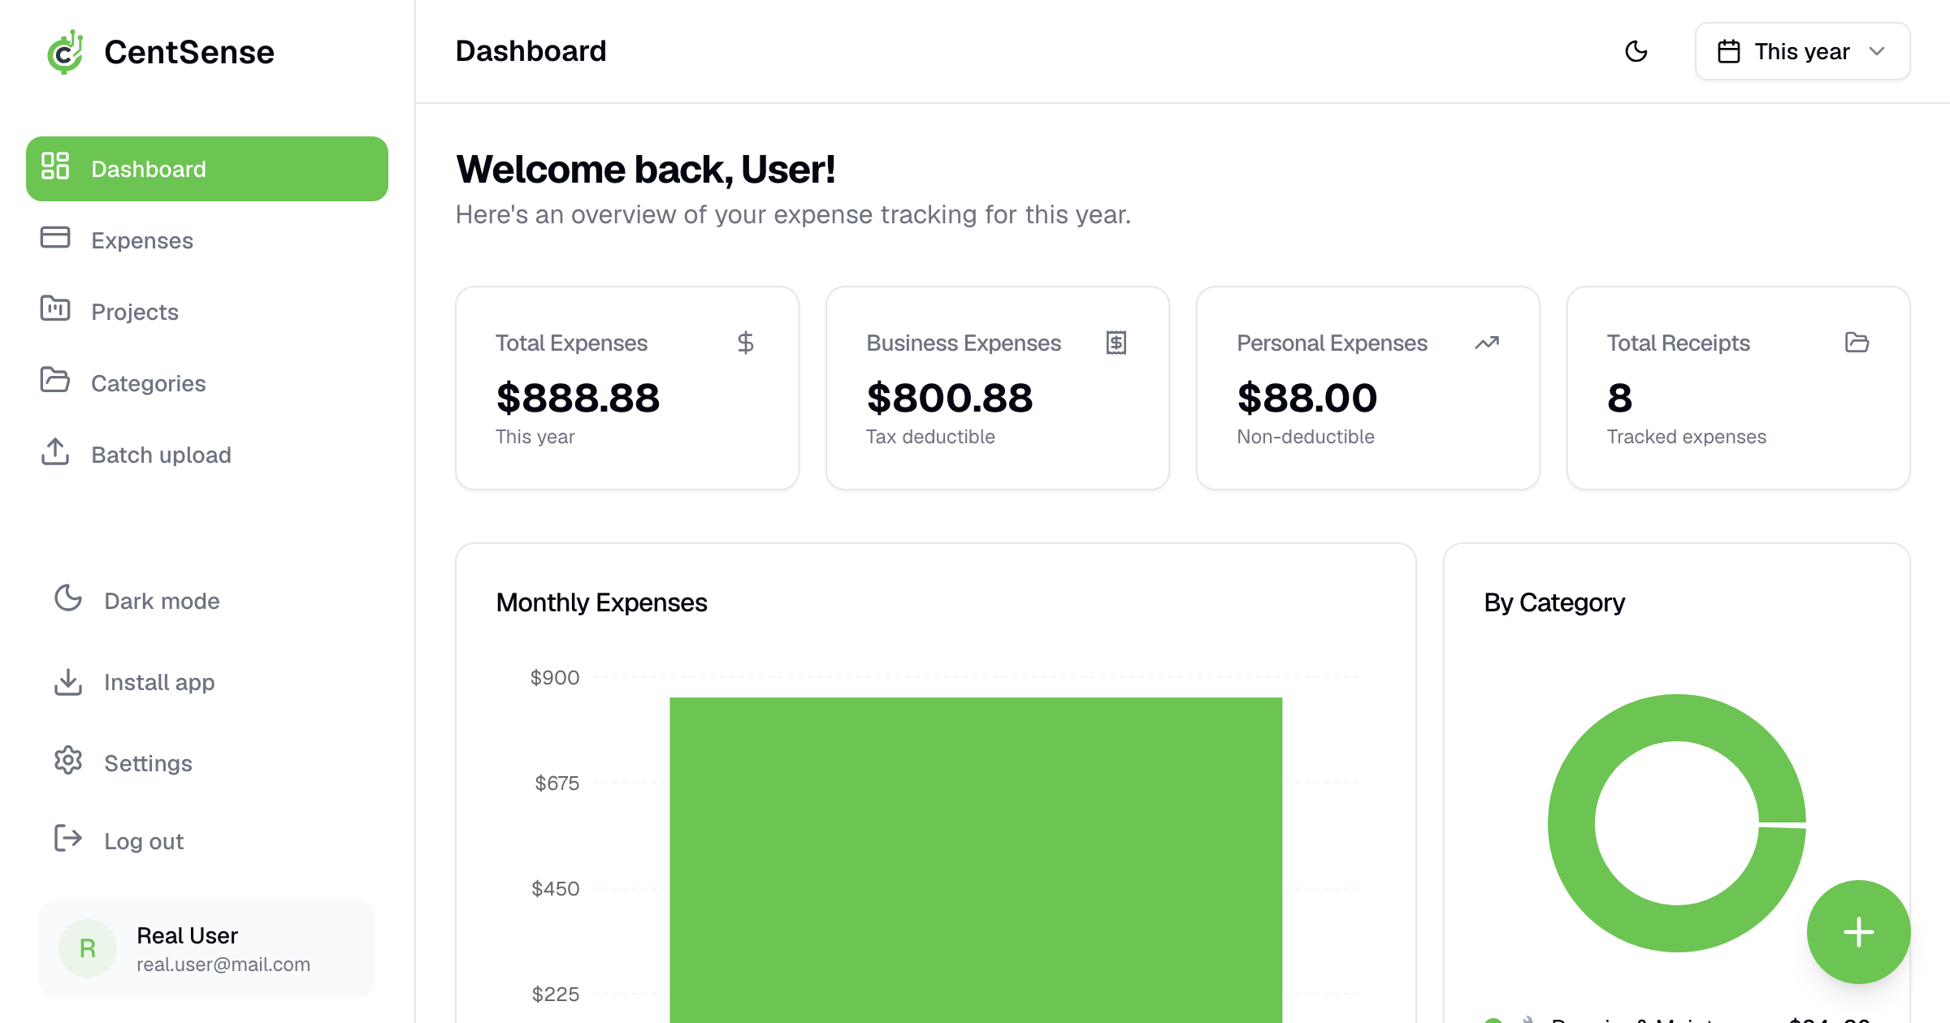The height and width of the screenshot is (1023, 1950).
Task: Click the calendar icon in date selector
Action: pyautogui.click(x=1728, y=52)
